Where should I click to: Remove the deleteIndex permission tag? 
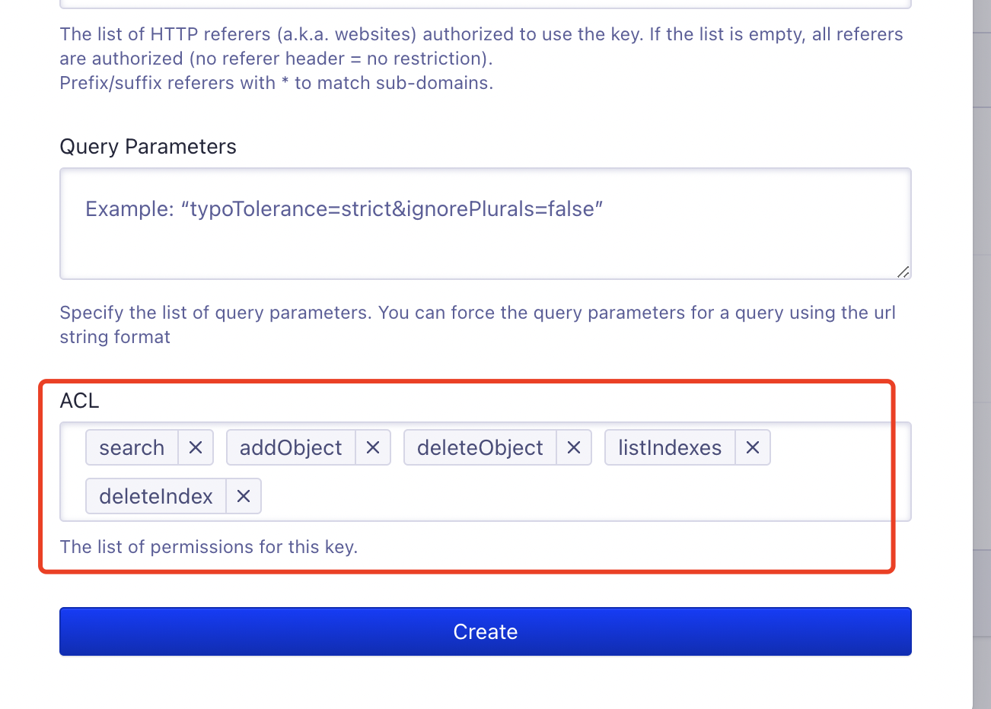click(244, 496)
